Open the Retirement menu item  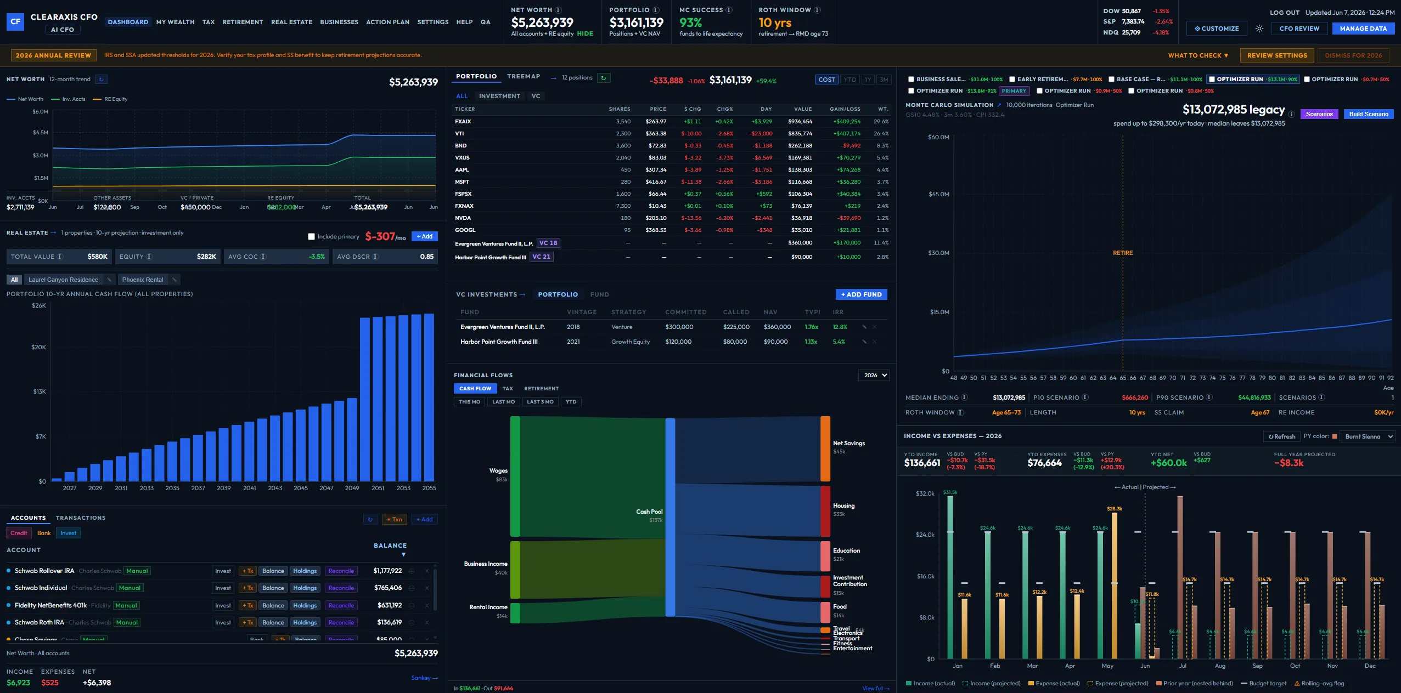tap(243, 22)
